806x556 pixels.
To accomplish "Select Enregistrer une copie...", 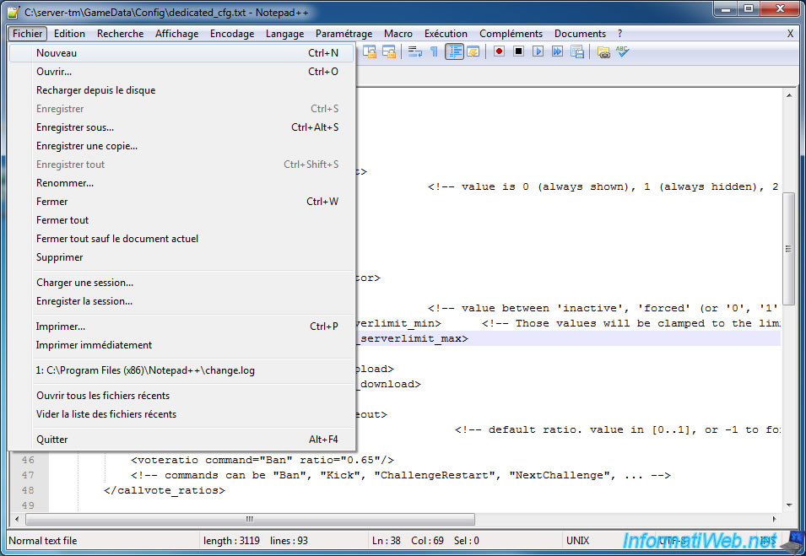I will pyautogui.click(x=182, y=146).
